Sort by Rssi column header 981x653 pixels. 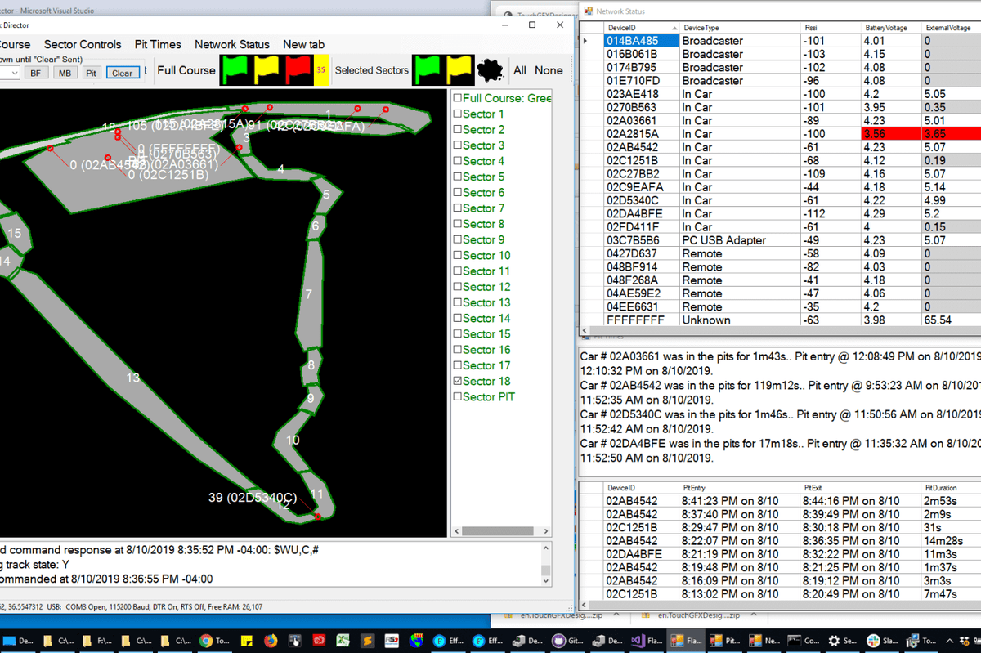(x=832, y=28)
